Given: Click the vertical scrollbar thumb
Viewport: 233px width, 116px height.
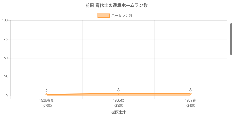Looking at the screenshot, I should [231, 39].
